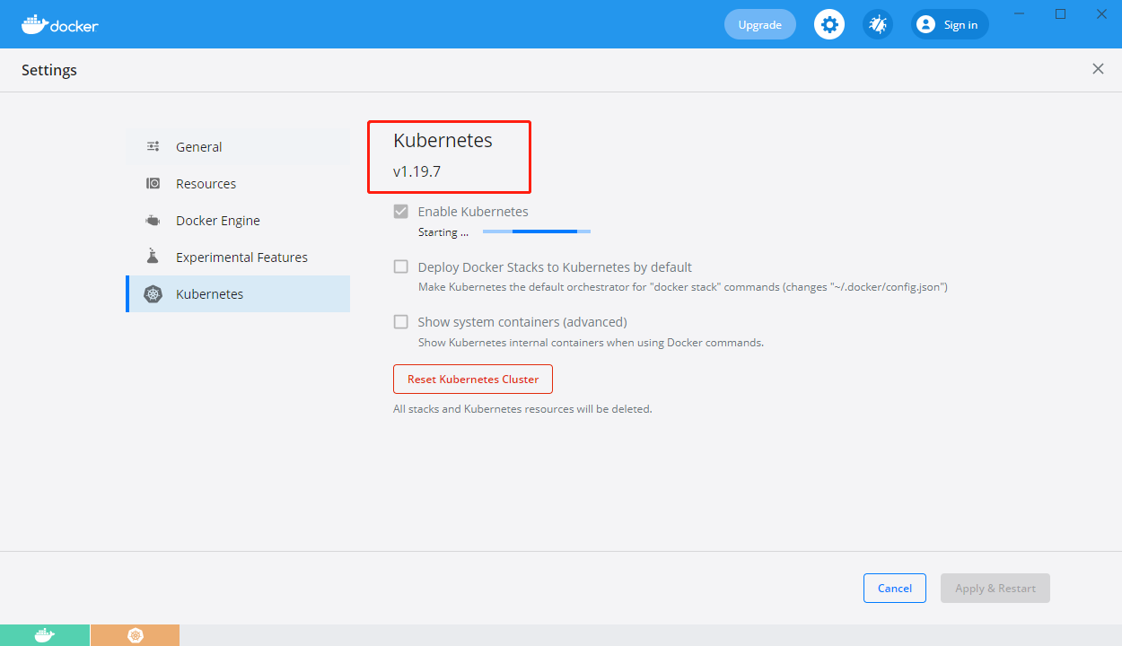Switch to the Resources settings section
The width and height of the screenshot is (1122, 646).
pyautogui.click(x=206, y=183)
